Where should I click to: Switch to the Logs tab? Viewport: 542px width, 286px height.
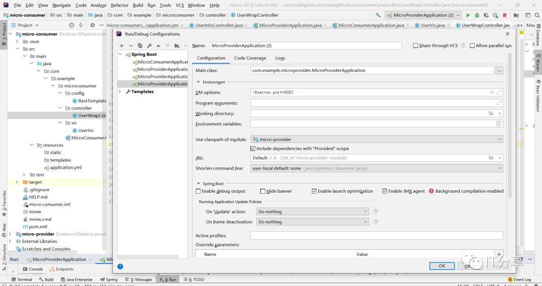tap(280, 58)
